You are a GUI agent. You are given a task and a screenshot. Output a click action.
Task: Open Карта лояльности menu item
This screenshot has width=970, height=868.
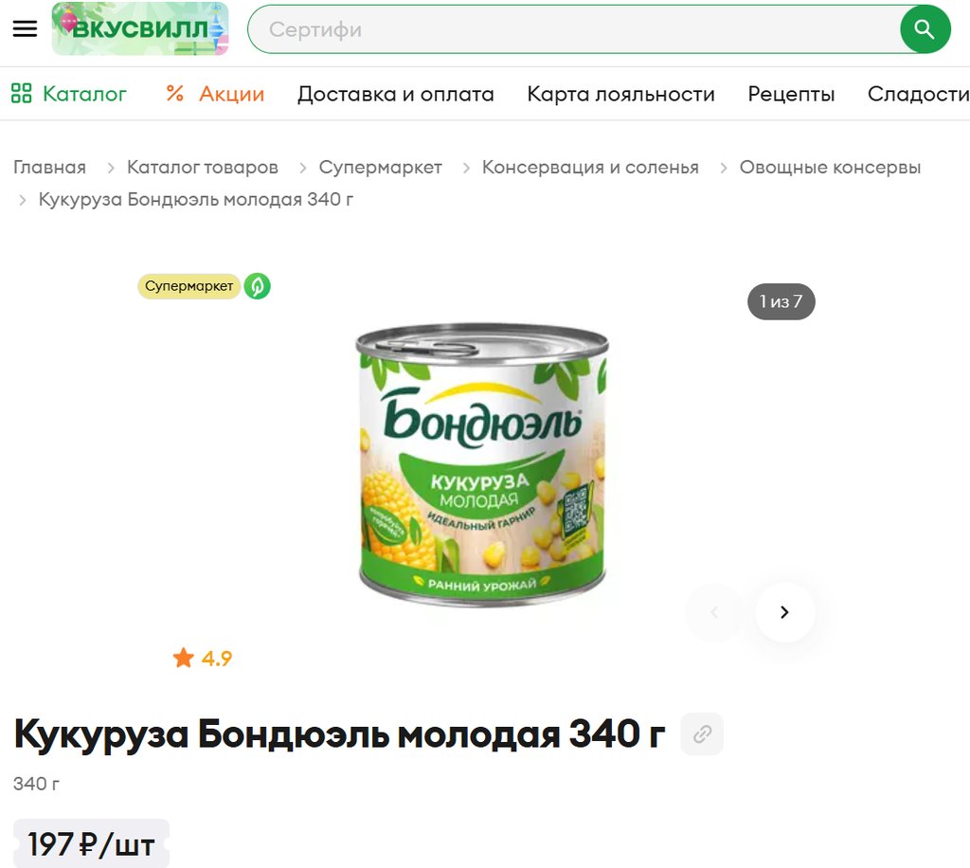pyautogui.click(x=621, y=94)
